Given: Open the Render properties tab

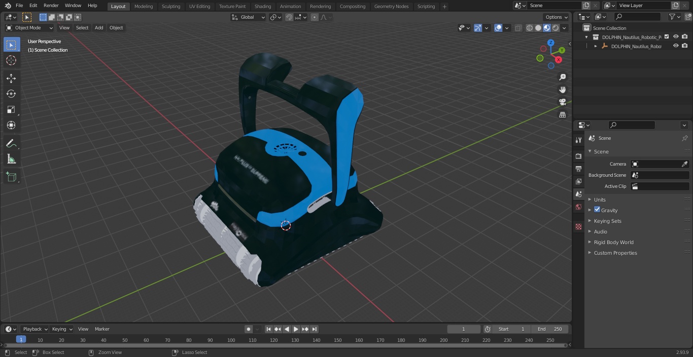Looking at the screenshot, I should click(x=578, y=156).
